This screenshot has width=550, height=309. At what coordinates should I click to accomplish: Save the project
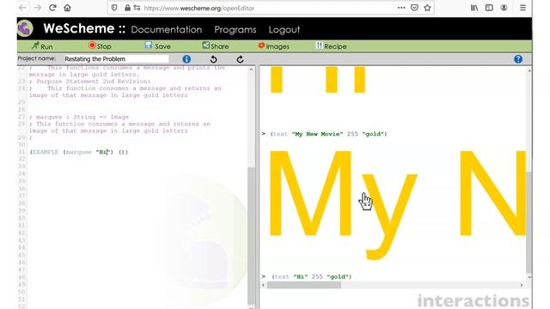click(x=157, y=45)
